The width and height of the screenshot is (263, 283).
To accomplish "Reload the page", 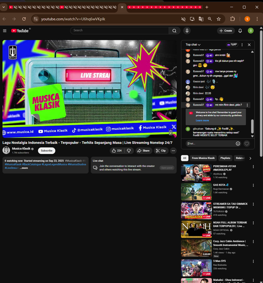I will (24, 19).
